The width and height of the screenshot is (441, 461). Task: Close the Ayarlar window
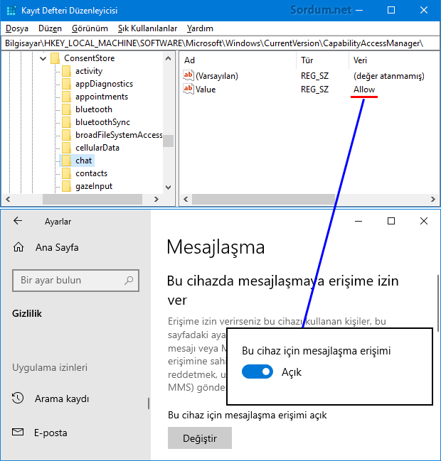424,221
